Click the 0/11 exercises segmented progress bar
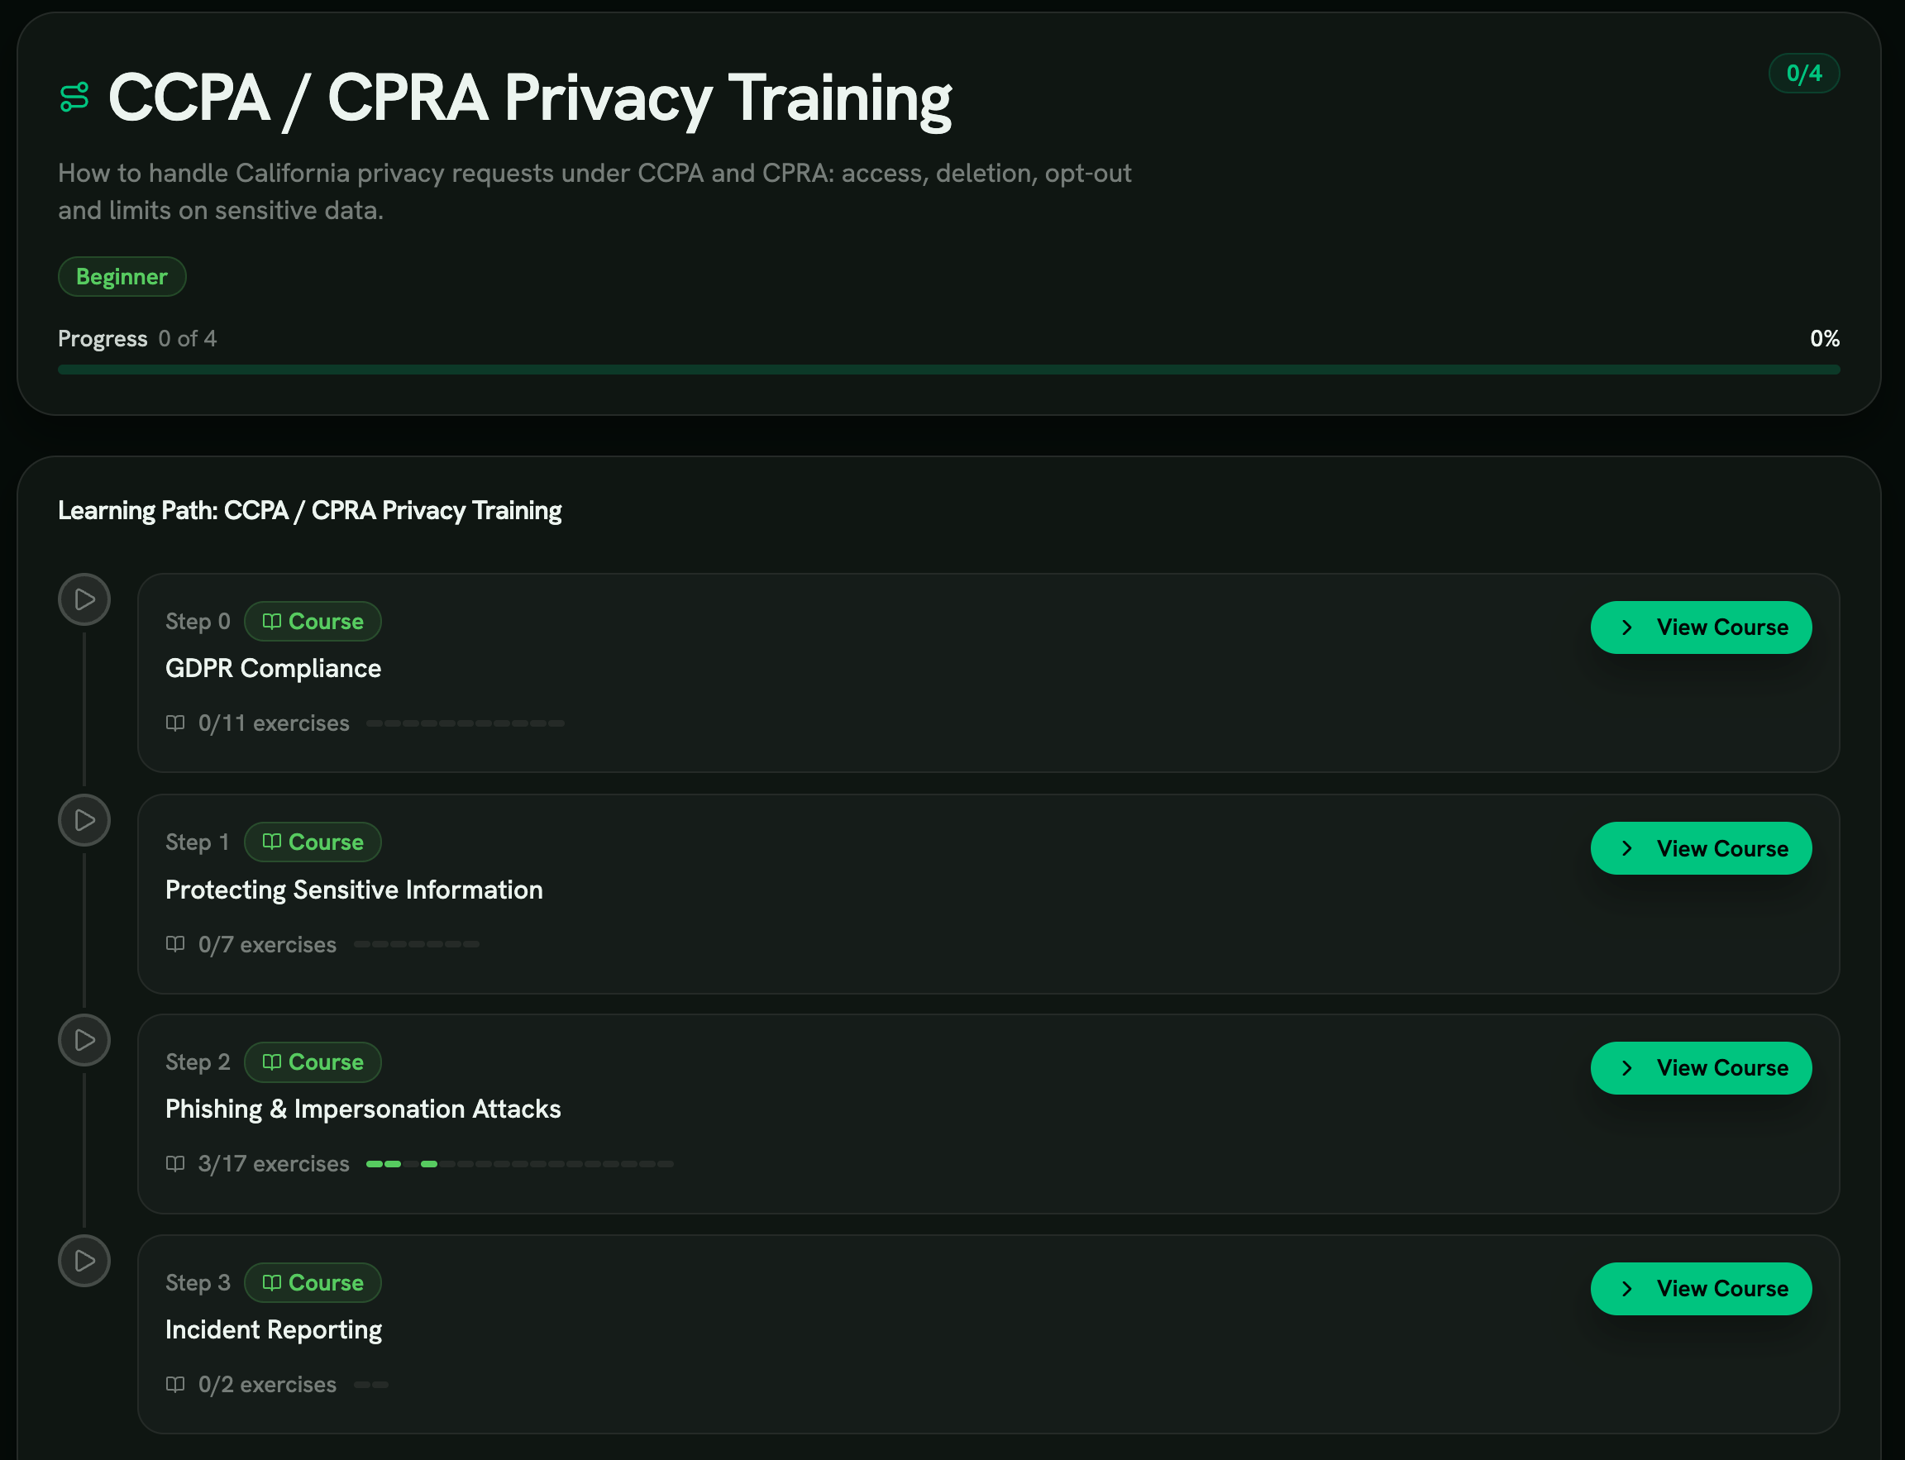The width and height of the screenshot is (1905, 1460). click(x=466, y=723)
